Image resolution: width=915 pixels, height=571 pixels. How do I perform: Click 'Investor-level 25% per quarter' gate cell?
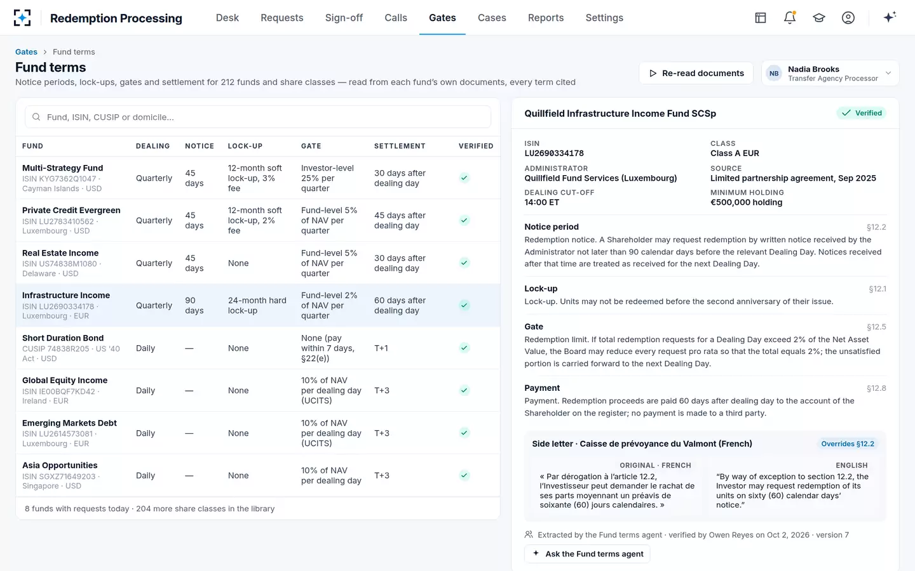point(327,178)
